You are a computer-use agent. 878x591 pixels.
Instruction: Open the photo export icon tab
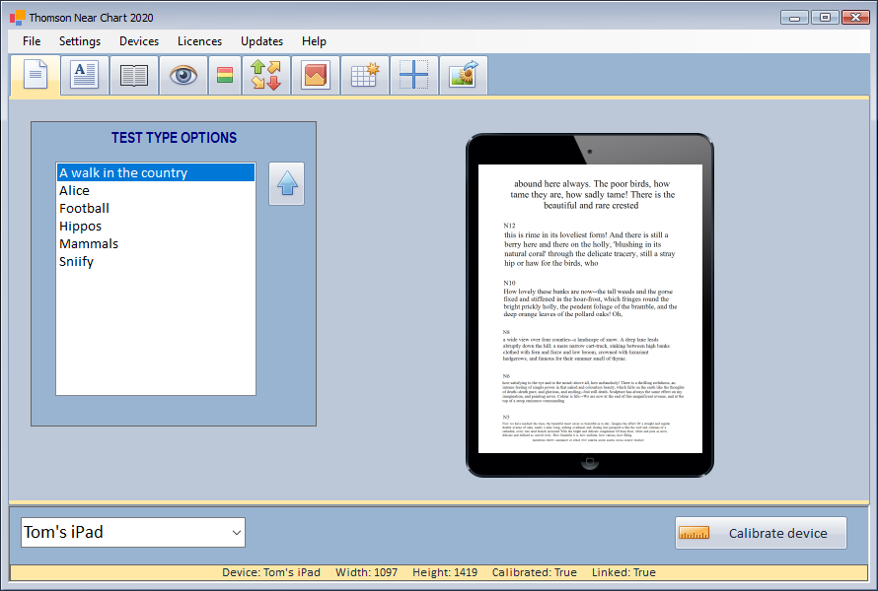(463, 75)
